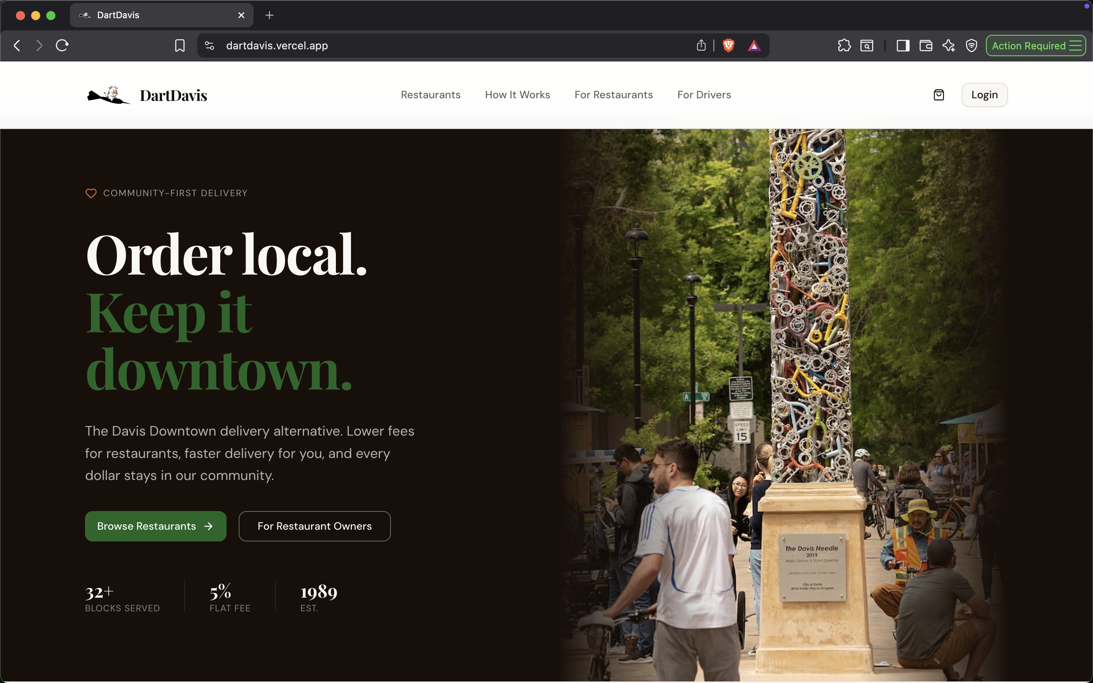The image size is (1093, 683).
Task: Click the Brave Rewards triangle icon
Action: point(754,46)
